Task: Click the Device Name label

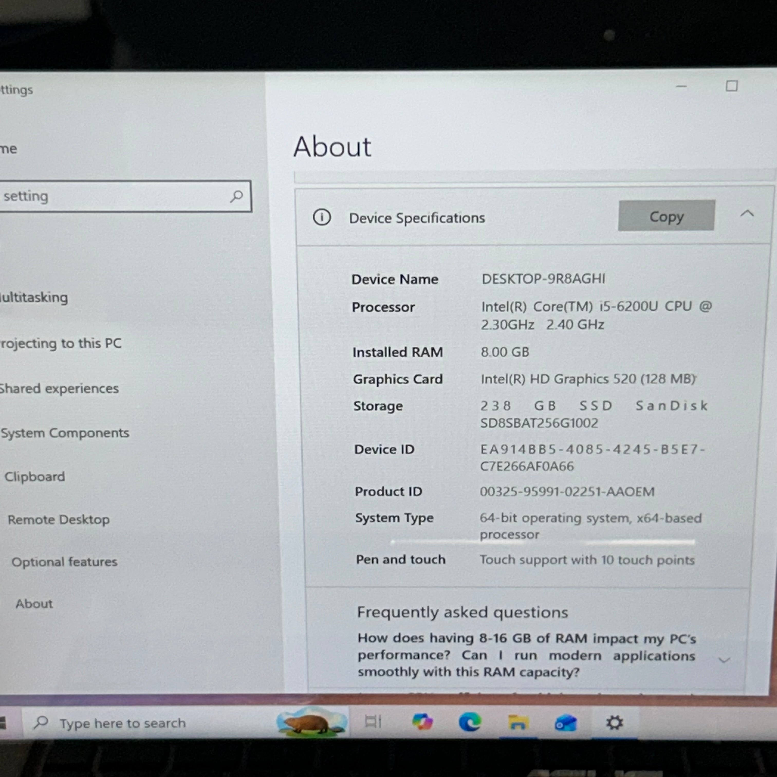Action: click(395, 279)
